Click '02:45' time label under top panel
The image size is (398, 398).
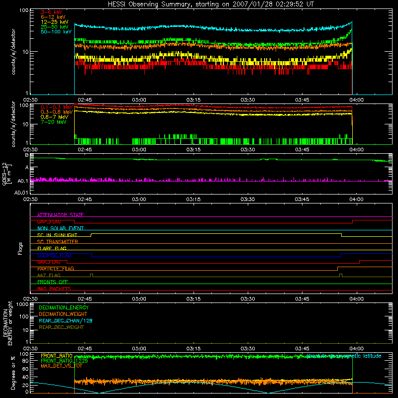pyautogui.click(x=85, y=100)
